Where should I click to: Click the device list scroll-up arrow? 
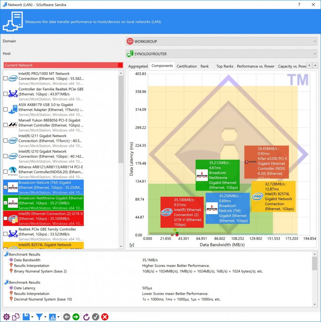[x=121, y=73]
